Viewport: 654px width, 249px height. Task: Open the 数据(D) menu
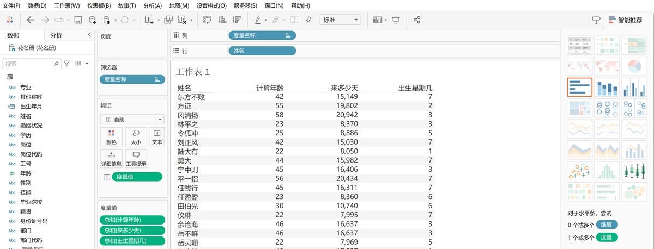click(37, 5)
